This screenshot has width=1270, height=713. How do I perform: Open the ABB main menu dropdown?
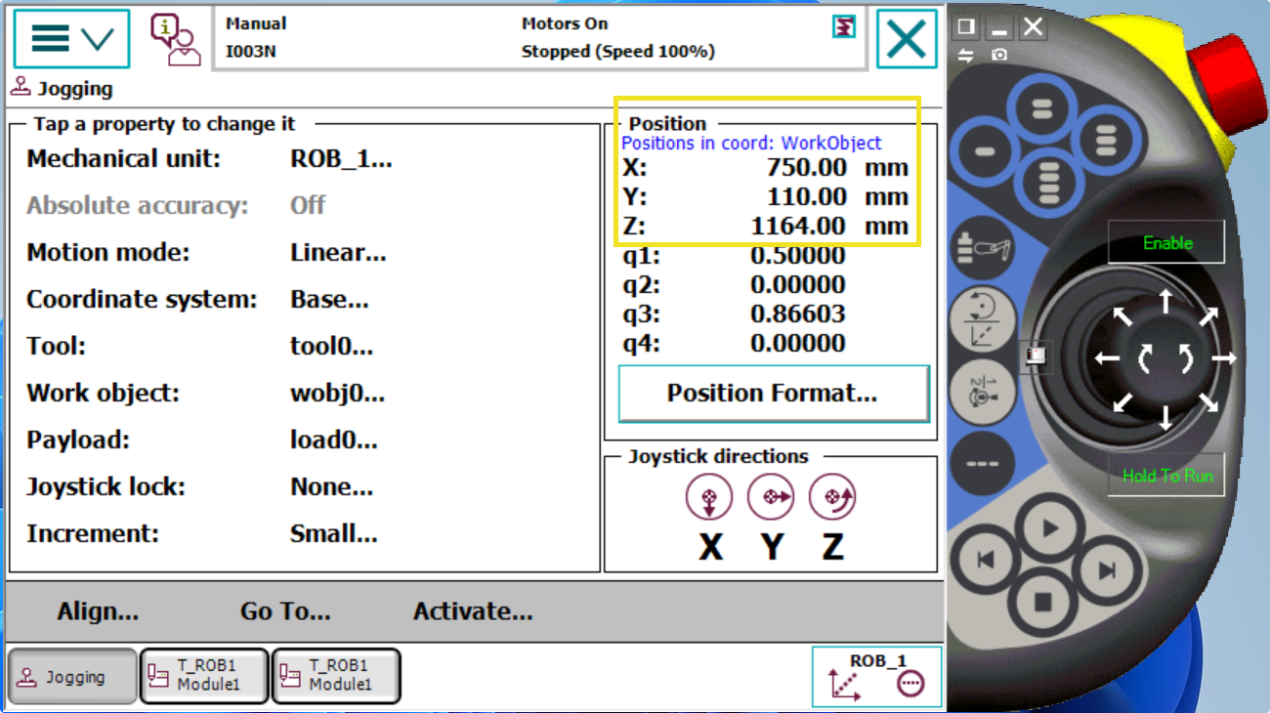[x=71, y=39]
